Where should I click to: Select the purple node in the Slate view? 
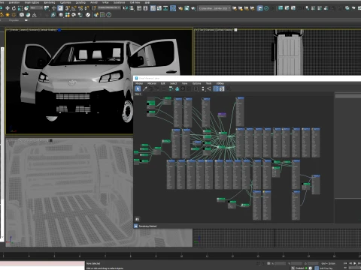pyautogui.click(x=222, y=115)
